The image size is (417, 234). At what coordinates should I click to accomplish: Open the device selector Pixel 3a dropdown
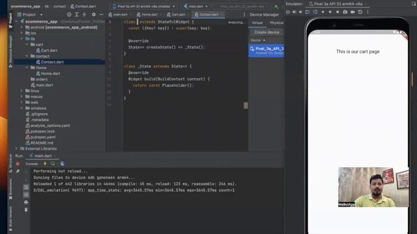[144, 6]
